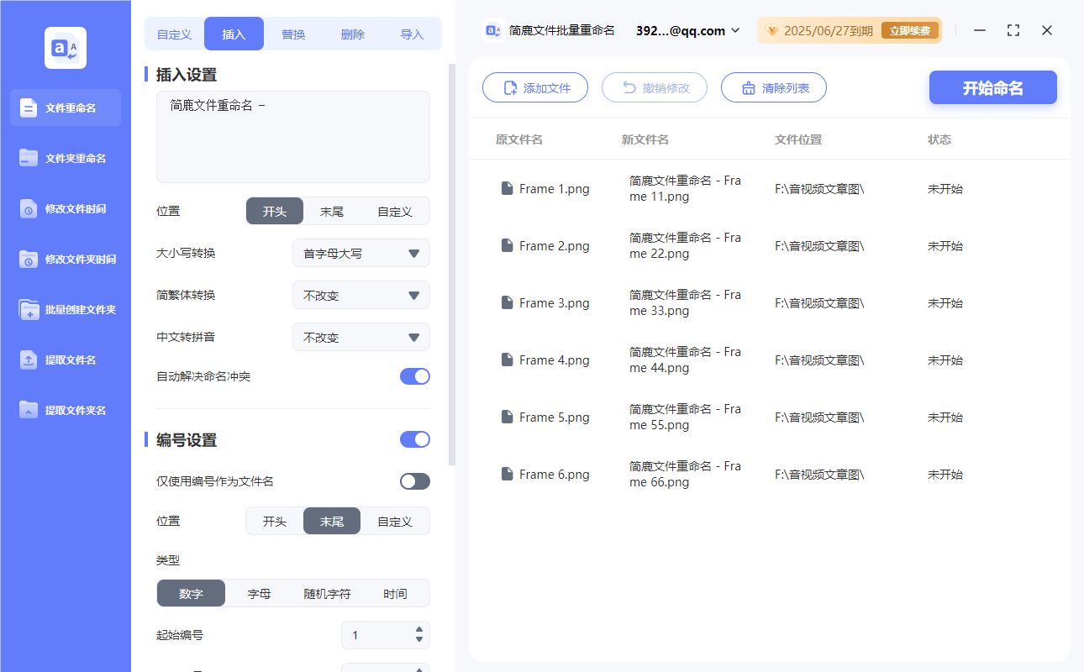
Task: Click inside the 插入设置 text box
Action: coord(292,134)
